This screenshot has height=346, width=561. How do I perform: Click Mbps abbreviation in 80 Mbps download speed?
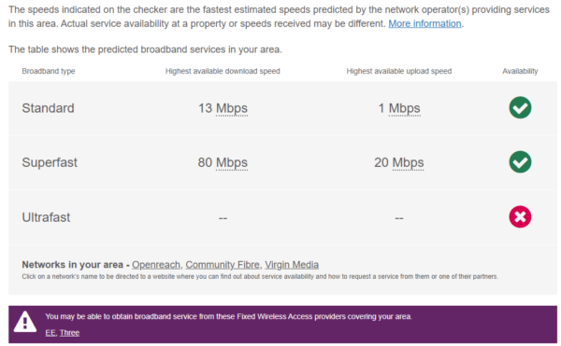pos(232,162)
